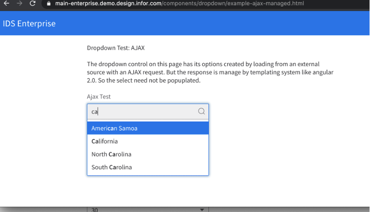Click the description paragraph about AJAX request

tap(210, 72)
